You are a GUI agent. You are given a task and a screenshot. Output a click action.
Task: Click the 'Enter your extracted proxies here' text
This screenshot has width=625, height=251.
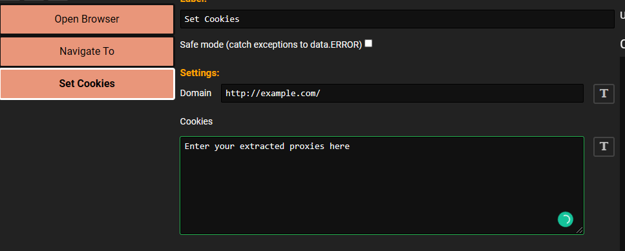(x=267, y=146)
